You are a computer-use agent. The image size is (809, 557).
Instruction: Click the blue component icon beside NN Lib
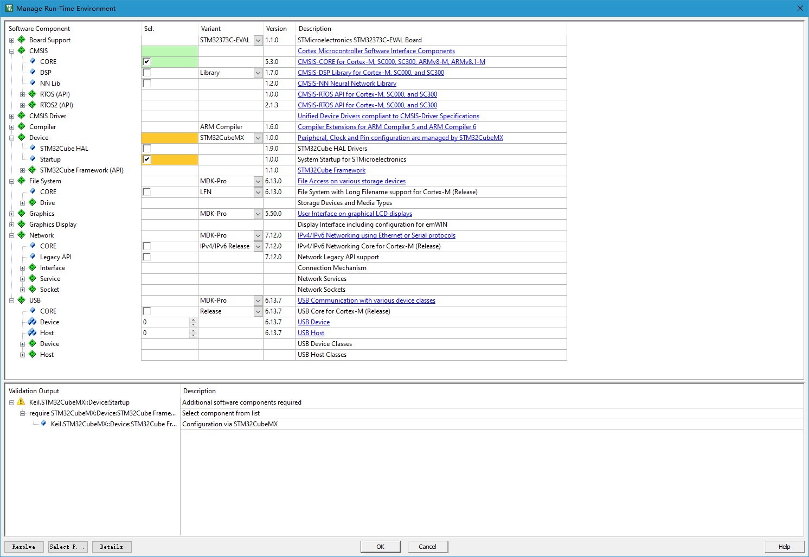tap(33, 82)
